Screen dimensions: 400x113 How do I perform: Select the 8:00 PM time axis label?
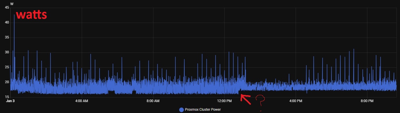pos(367,101)
